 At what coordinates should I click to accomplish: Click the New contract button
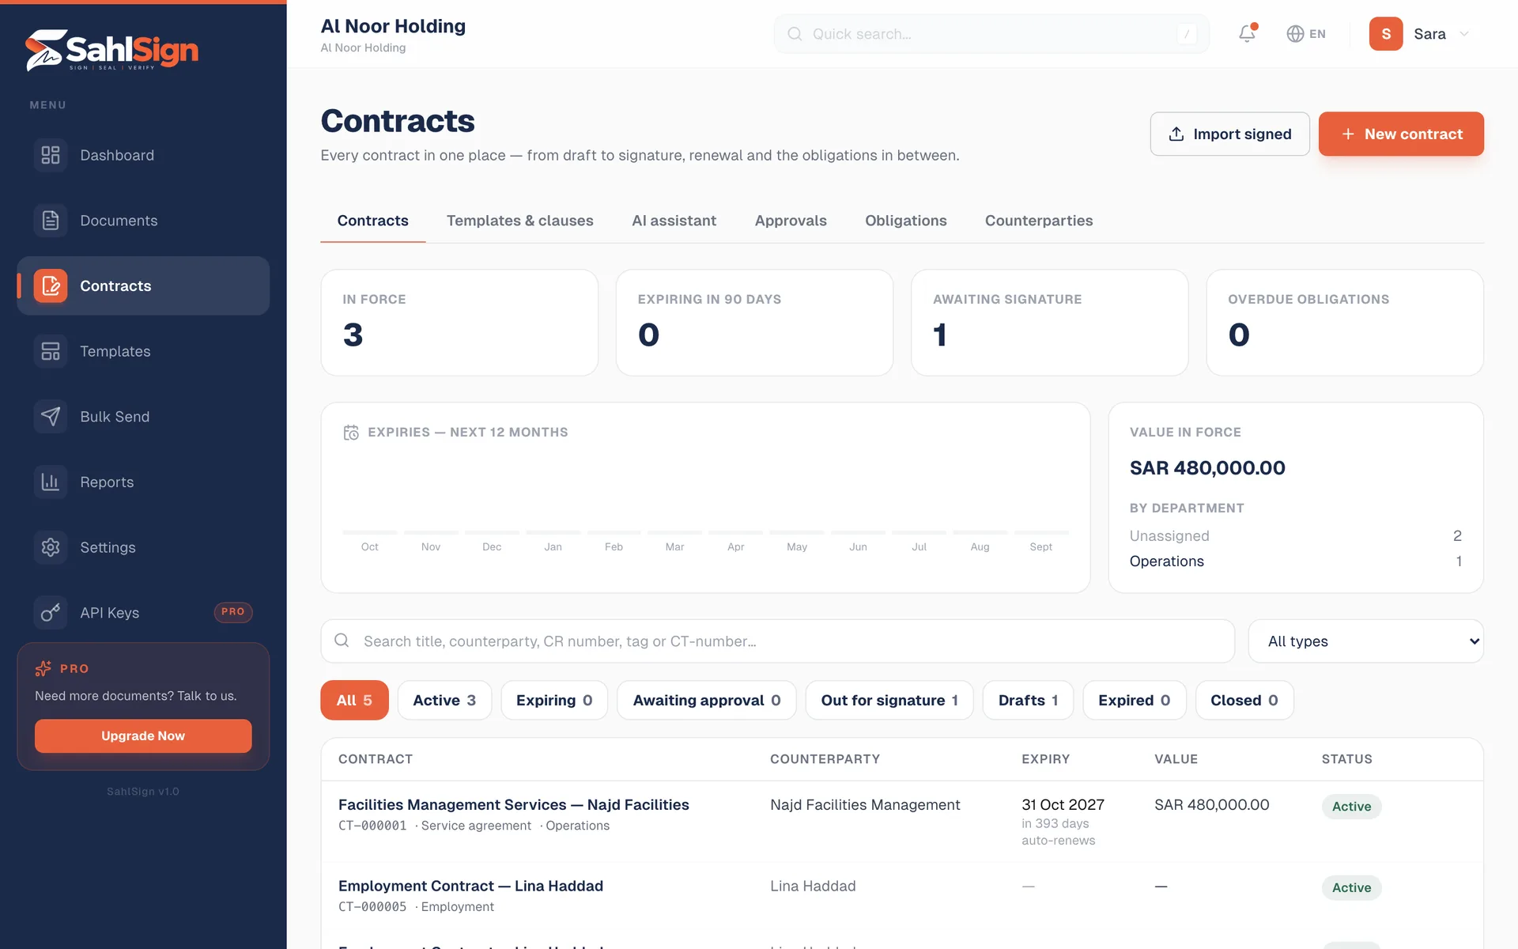pyautogui.click(x=1401, y=134)
